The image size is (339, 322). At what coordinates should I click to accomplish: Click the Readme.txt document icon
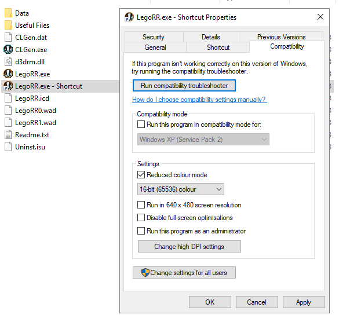tap(8, 134)
